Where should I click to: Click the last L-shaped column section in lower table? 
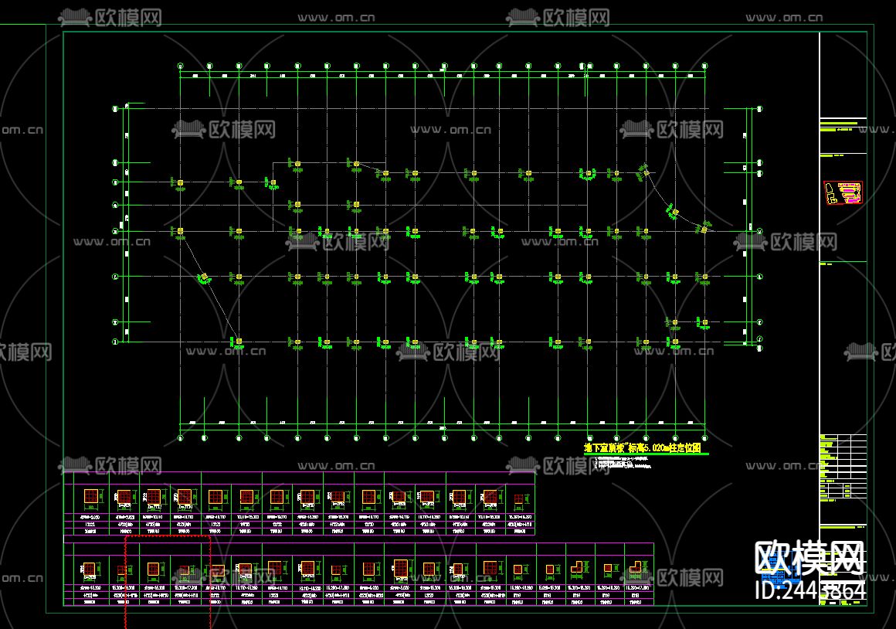tap(636, 567)
